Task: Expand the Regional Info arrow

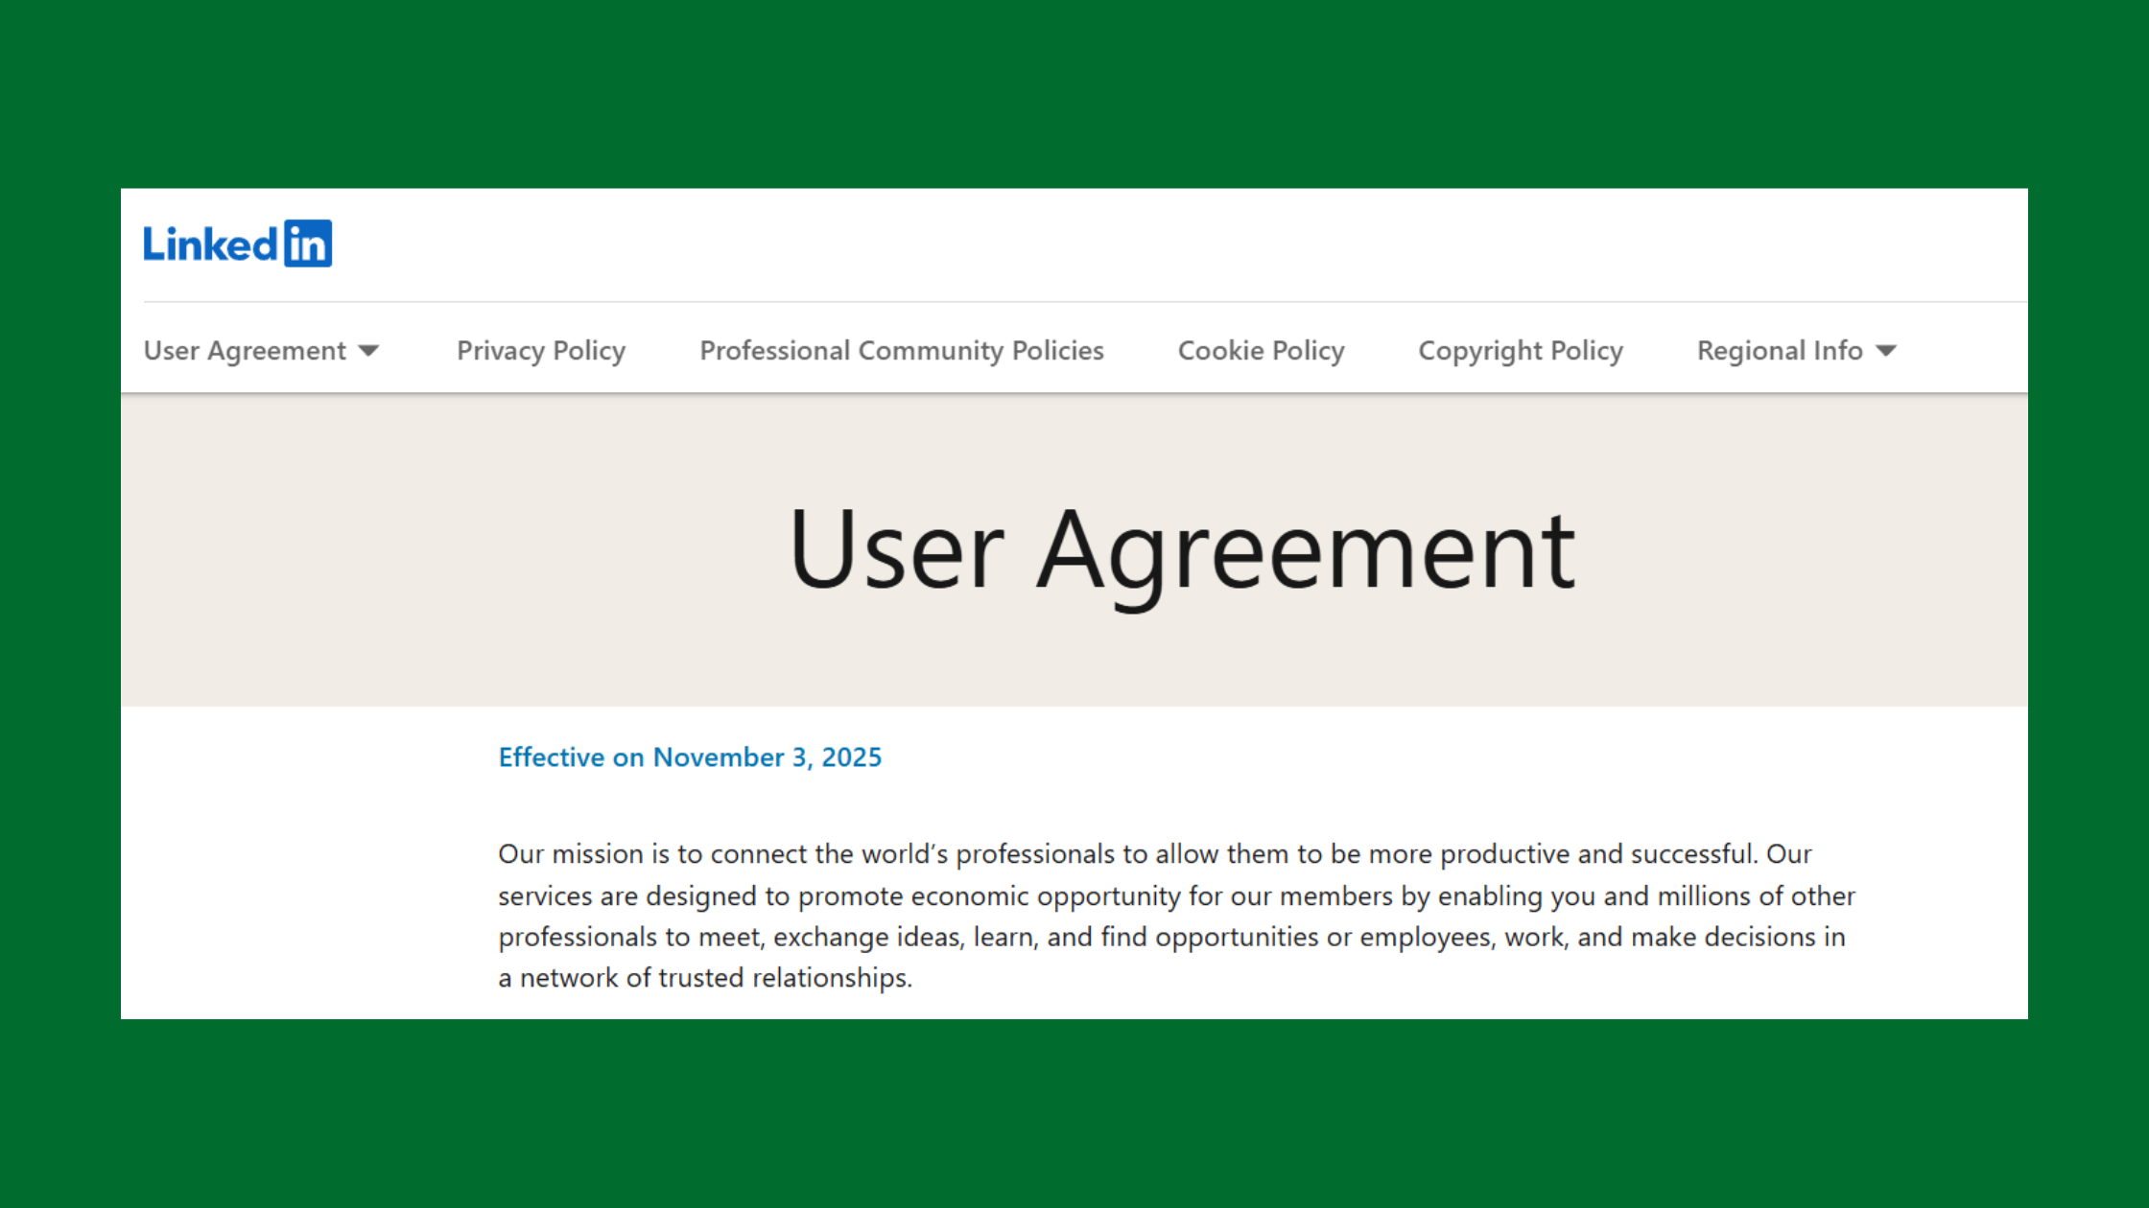Action: pyautogui.click(x=1886, y=351)
